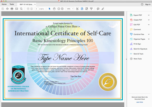Switch to full screen mode icon

pyautogui.click(x=87, y=9)
